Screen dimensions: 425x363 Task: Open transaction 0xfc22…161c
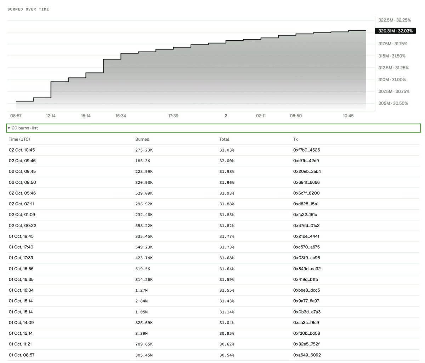click(x=305, y=215)
